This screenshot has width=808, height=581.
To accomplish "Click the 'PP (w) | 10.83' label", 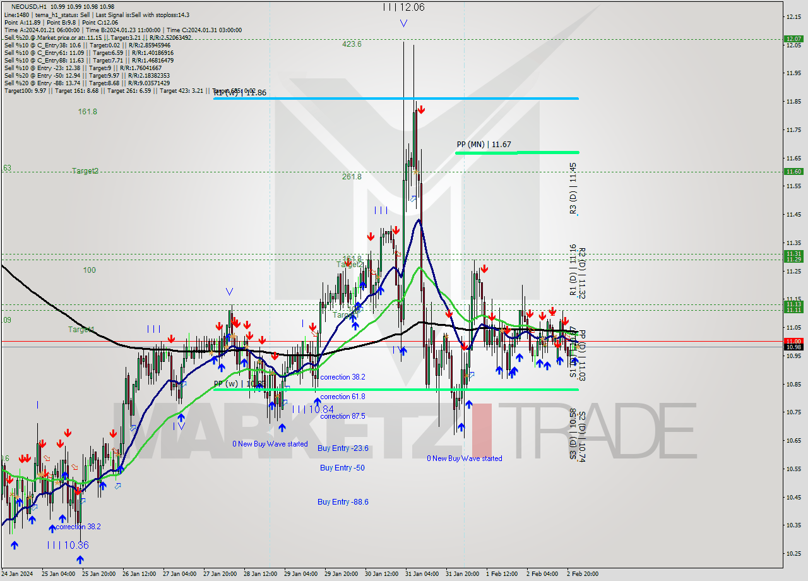I will click(239, 383).
